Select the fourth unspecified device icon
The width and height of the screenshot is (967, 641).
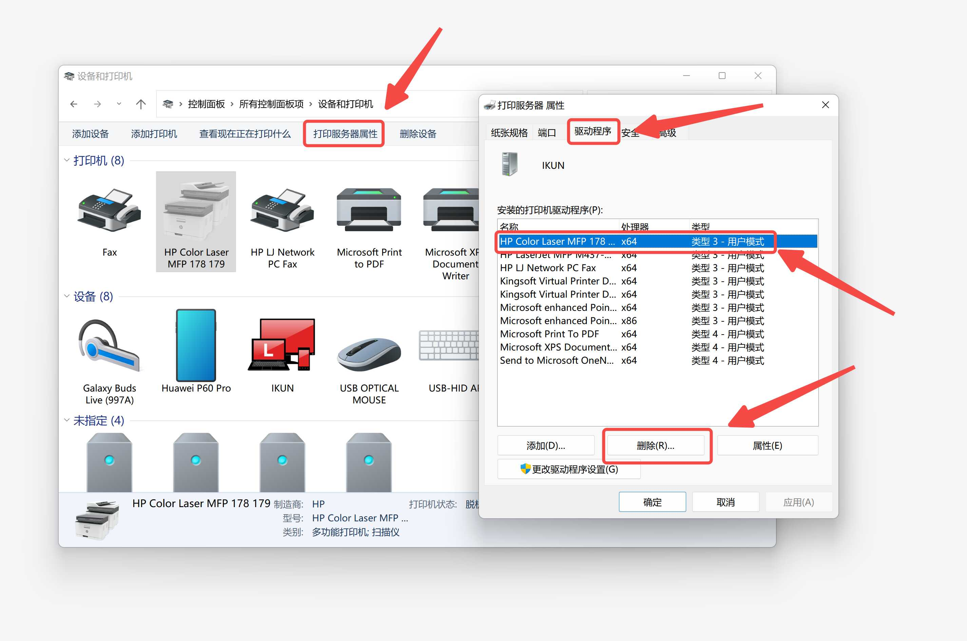click(x=369, y=462)
